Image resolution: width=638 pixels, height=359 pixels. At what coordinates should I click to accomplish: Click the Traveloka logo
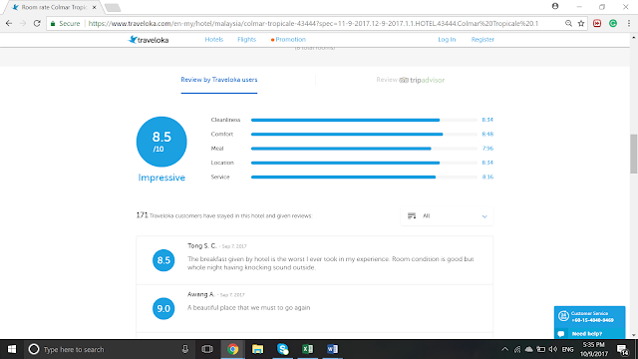149,40
